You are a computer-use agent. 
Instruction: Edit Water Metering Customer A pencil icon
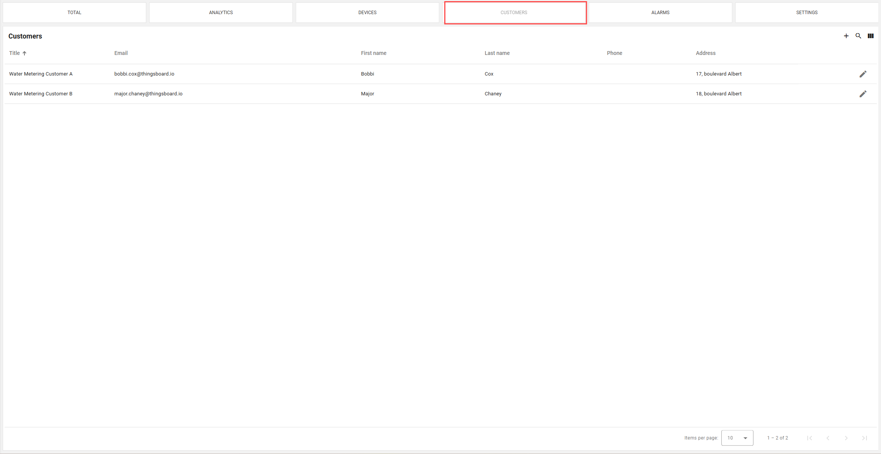[x=863, y=74]
